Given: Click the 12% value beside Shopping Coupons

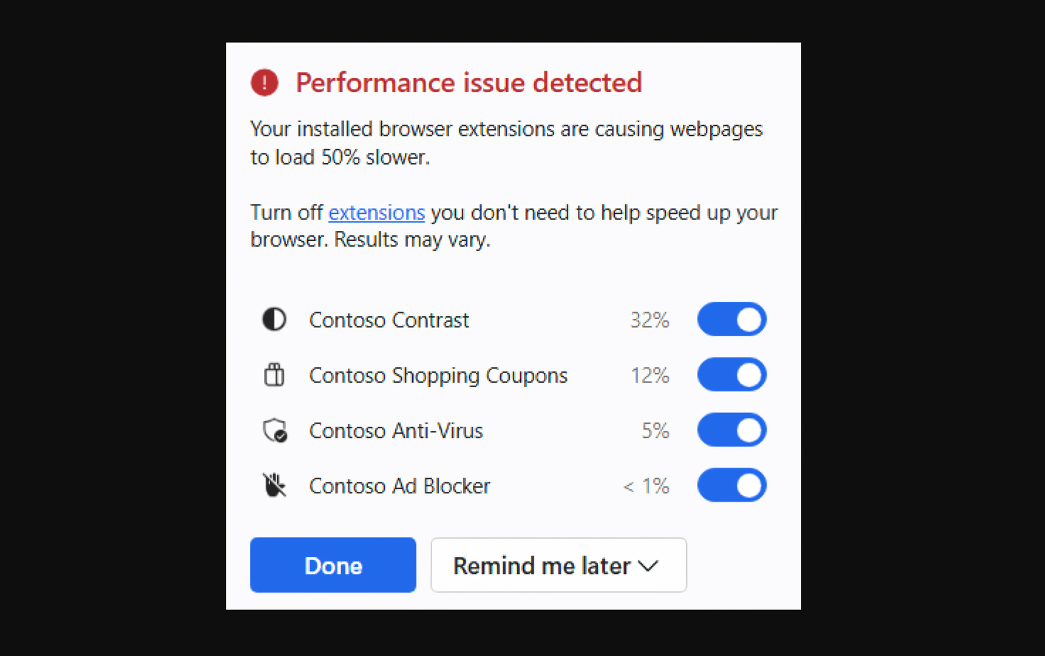Looking at the screenshot, I should pos(649,375).
